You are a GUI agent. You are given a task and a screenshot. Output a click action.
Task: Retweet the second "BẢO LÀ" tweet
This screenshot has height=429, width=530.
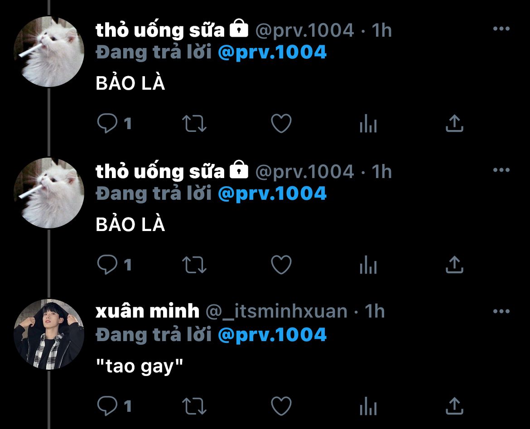pos(194,265)
